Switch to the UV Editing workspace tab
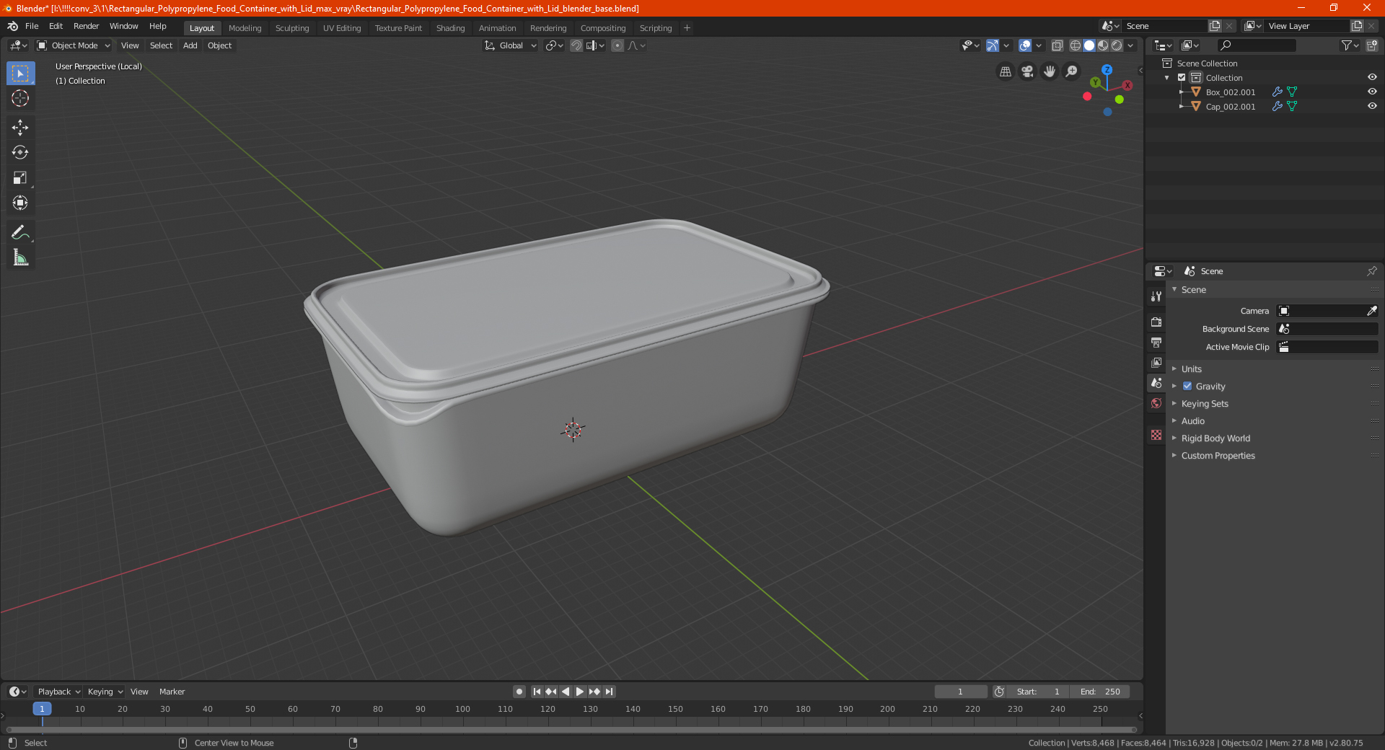The width and height of the screenshot is (1385, 750). [342, 28]
